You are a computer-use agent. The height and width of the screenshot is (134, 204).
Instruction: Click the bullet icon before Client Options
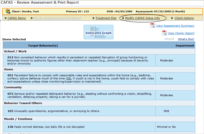pos(172,18)
